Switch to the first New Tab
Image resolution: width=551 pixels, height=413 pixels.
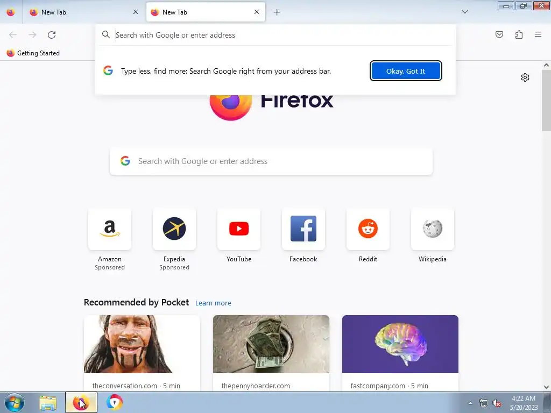tap(84, 12)
